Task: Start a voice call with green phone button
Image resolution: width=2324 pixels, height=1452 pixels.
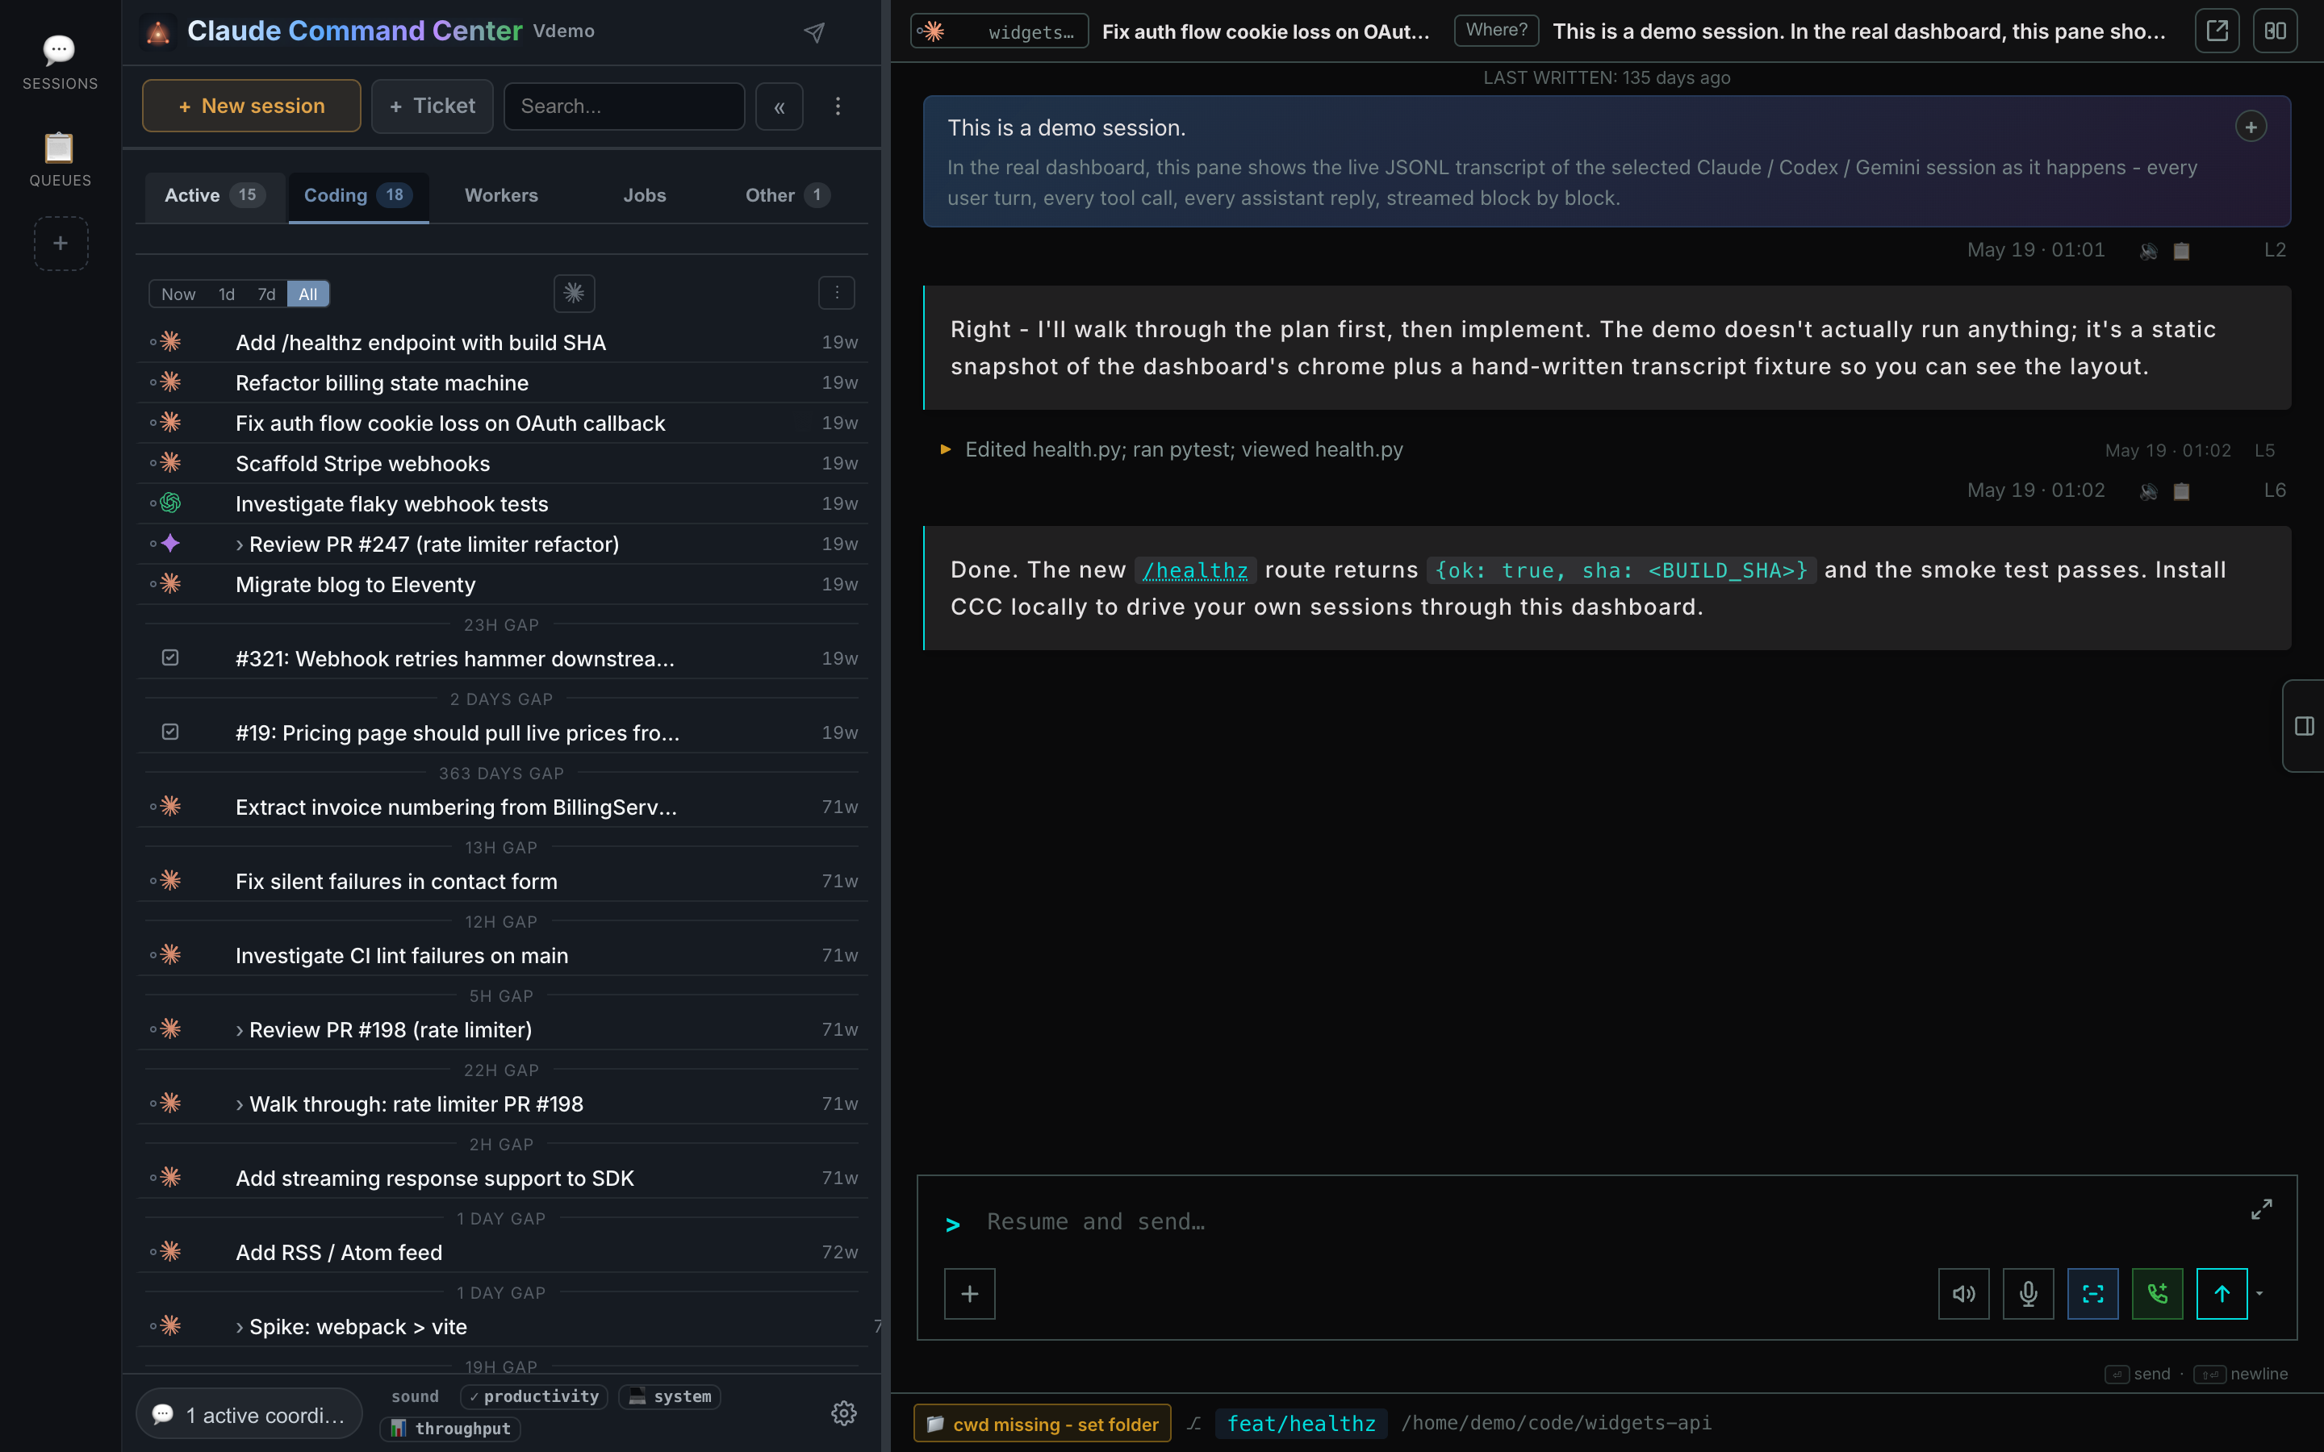Action: [2157, 1294]
